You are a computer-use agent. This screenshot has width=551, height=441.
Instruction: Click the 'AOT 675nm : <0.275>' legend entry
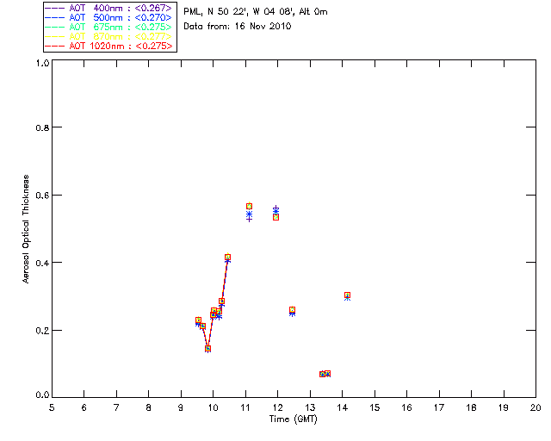(109, 28)
